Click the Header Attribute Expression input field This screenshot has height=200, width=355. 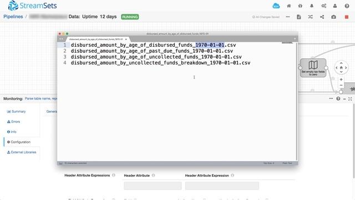(x=222, y=186)
